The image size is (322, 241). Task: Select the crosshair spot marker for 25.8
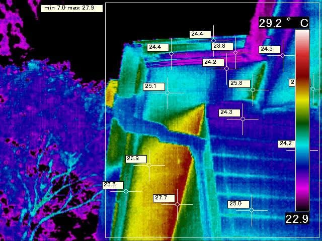click(253, 90)
